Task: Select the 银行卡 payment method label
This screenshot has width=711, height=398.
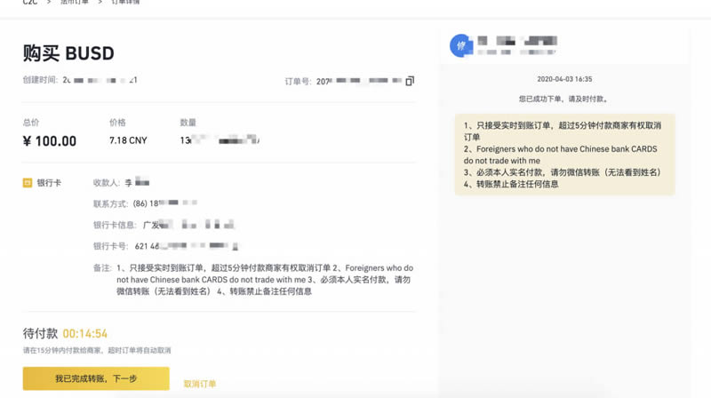Action: pyautogui.click(x=49, y=183)
